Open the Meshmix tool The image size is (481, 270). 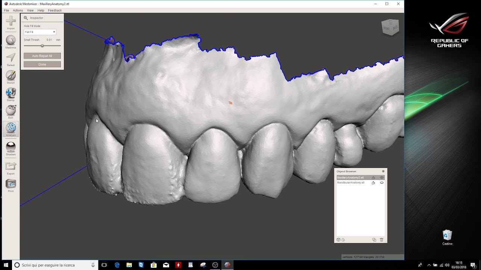(11, 42)
